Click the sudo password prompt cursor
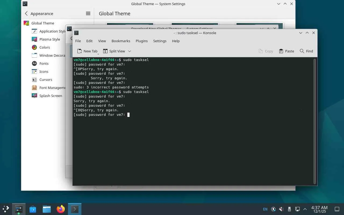 tap(128, 115)
